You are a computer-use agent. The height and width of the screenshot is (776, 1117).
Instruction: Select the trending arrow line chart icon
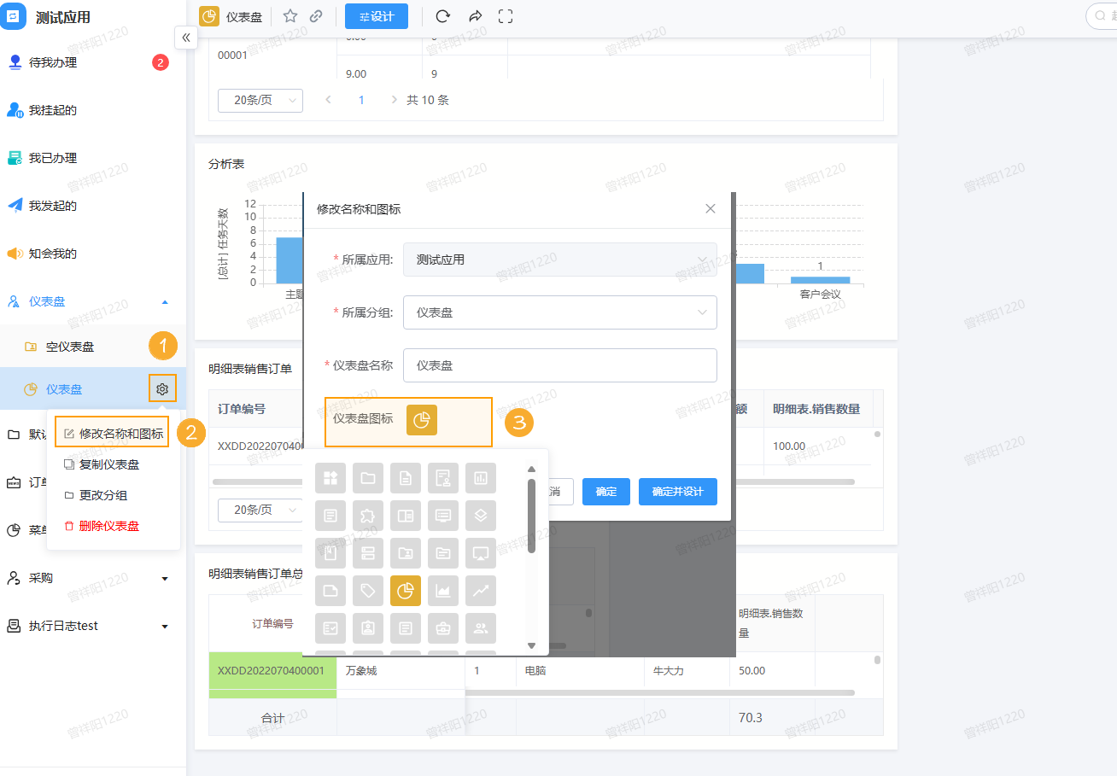tap(481, 591)
